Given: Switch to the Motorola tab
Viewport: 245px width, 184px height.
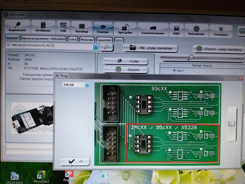Looking at the screenshot, I should (87, 39).
